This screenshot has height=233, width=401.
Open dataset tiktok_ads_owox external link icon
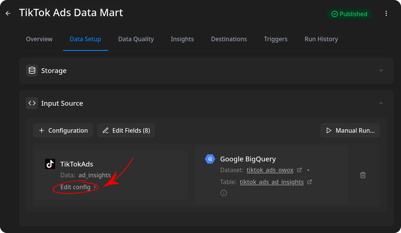click(x=299, y=170)
